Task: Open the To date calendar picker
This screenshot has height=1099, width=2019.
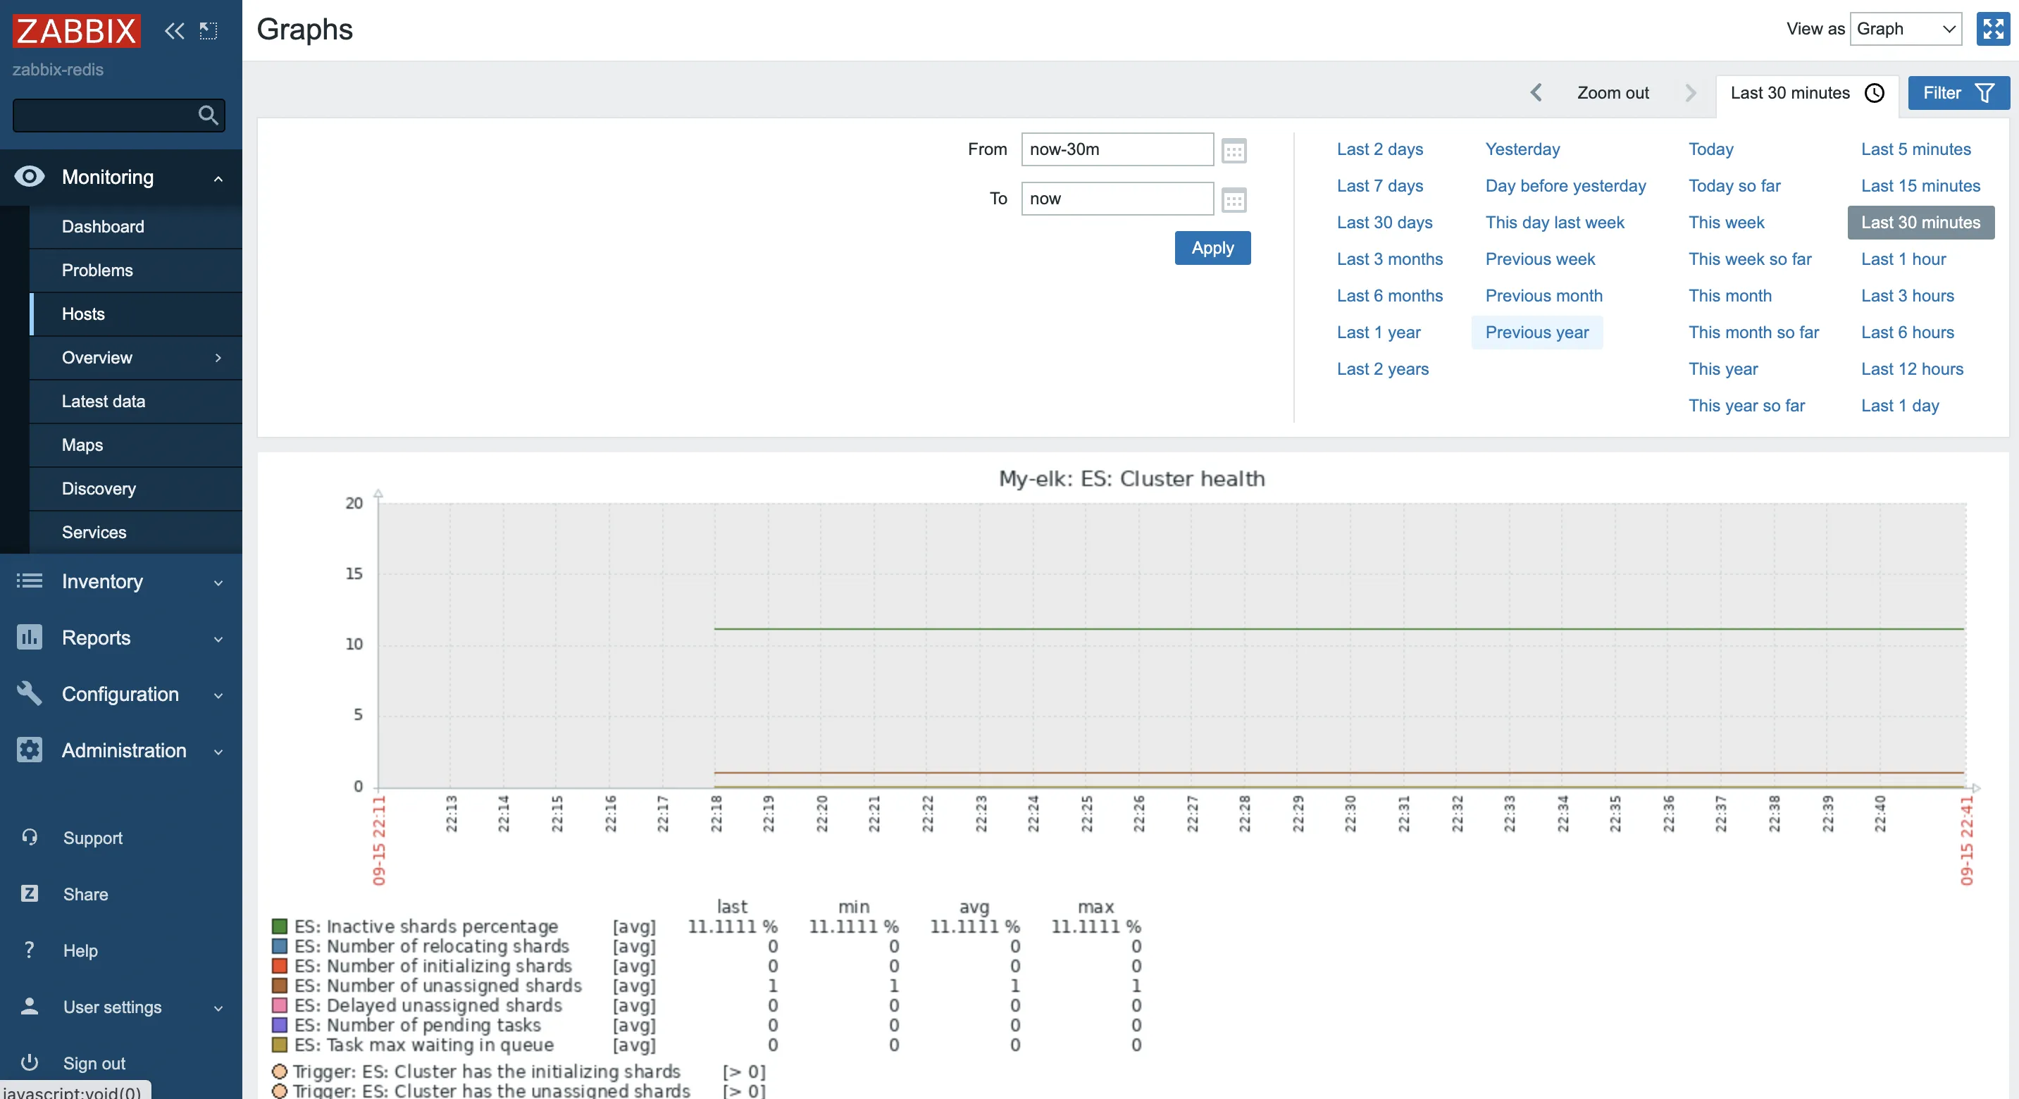Action: [1234, 200]
